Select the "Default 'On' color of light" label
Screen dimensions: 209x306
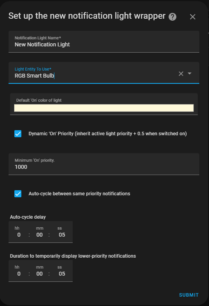tap(39, 100)
